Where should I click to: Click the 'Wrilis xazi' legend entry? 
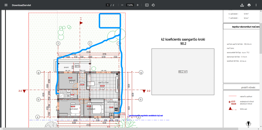[244, 109]
